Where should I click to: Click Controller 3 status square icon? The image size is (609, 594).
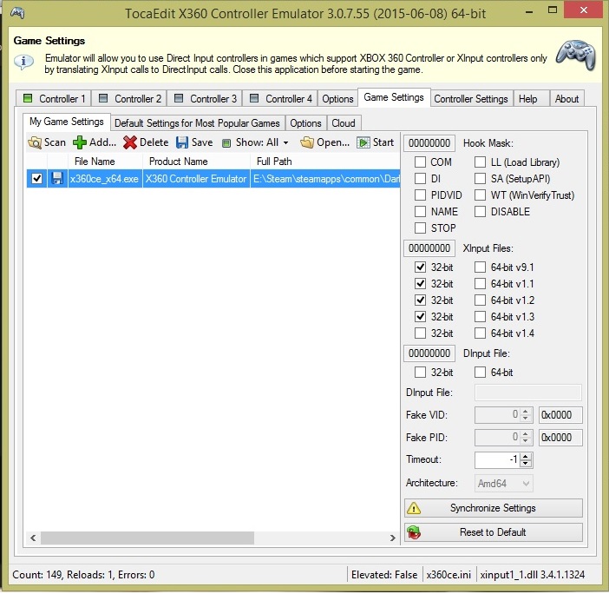pyautogui.click(x=179, y=98)
